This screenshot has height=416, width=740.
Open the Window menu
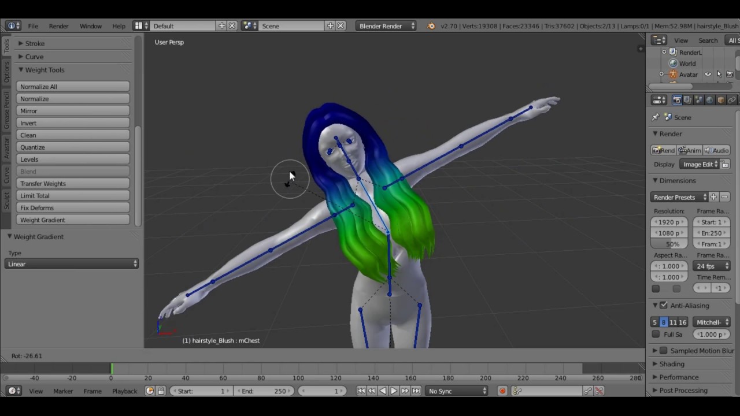[x=90, y=26]
